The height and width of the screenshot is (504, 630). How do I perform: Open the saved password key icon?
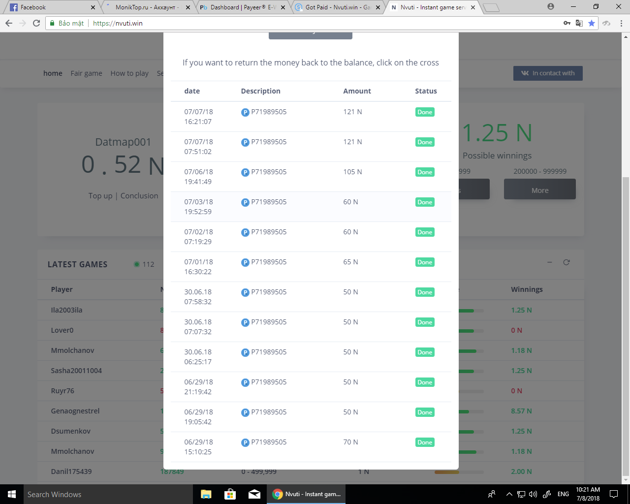pyautogui.click(x=567, y=23)
